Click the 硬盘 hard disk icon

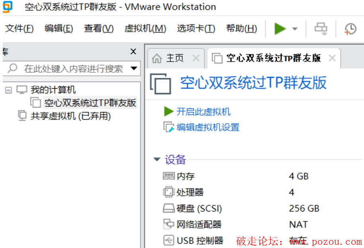[x=169, y=208]
